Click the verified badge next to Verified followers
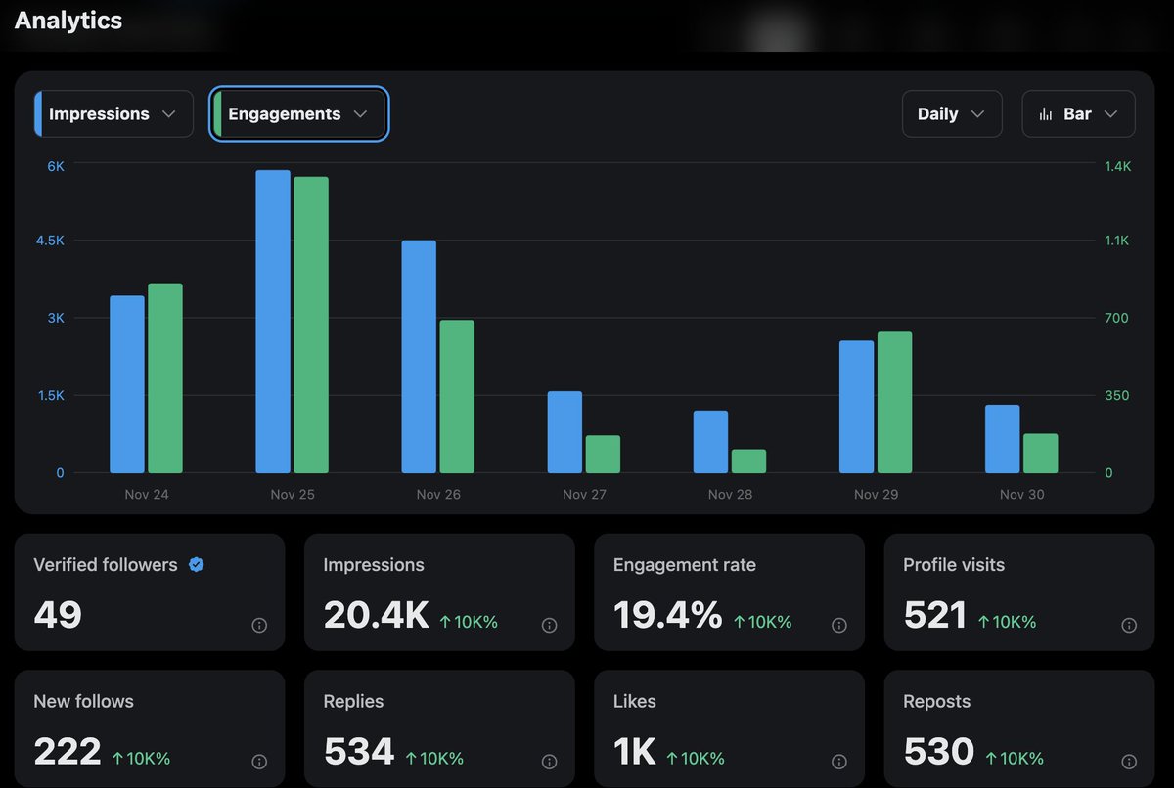 197,564
